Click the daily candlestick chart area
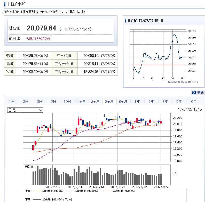Viewport: 205px width, 202px height. [x=97, y=137]
